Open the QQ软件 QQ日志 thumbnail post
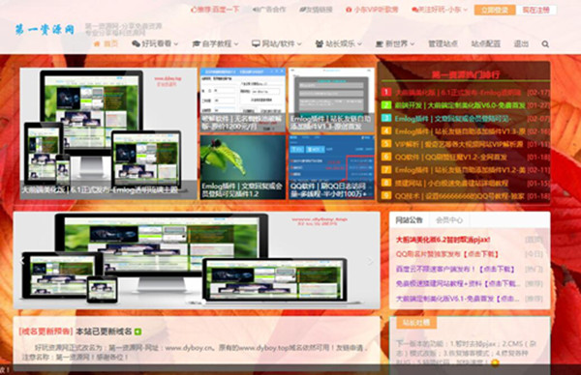The image size is (581, 375). pyautogui.click(x=331, y=167)
